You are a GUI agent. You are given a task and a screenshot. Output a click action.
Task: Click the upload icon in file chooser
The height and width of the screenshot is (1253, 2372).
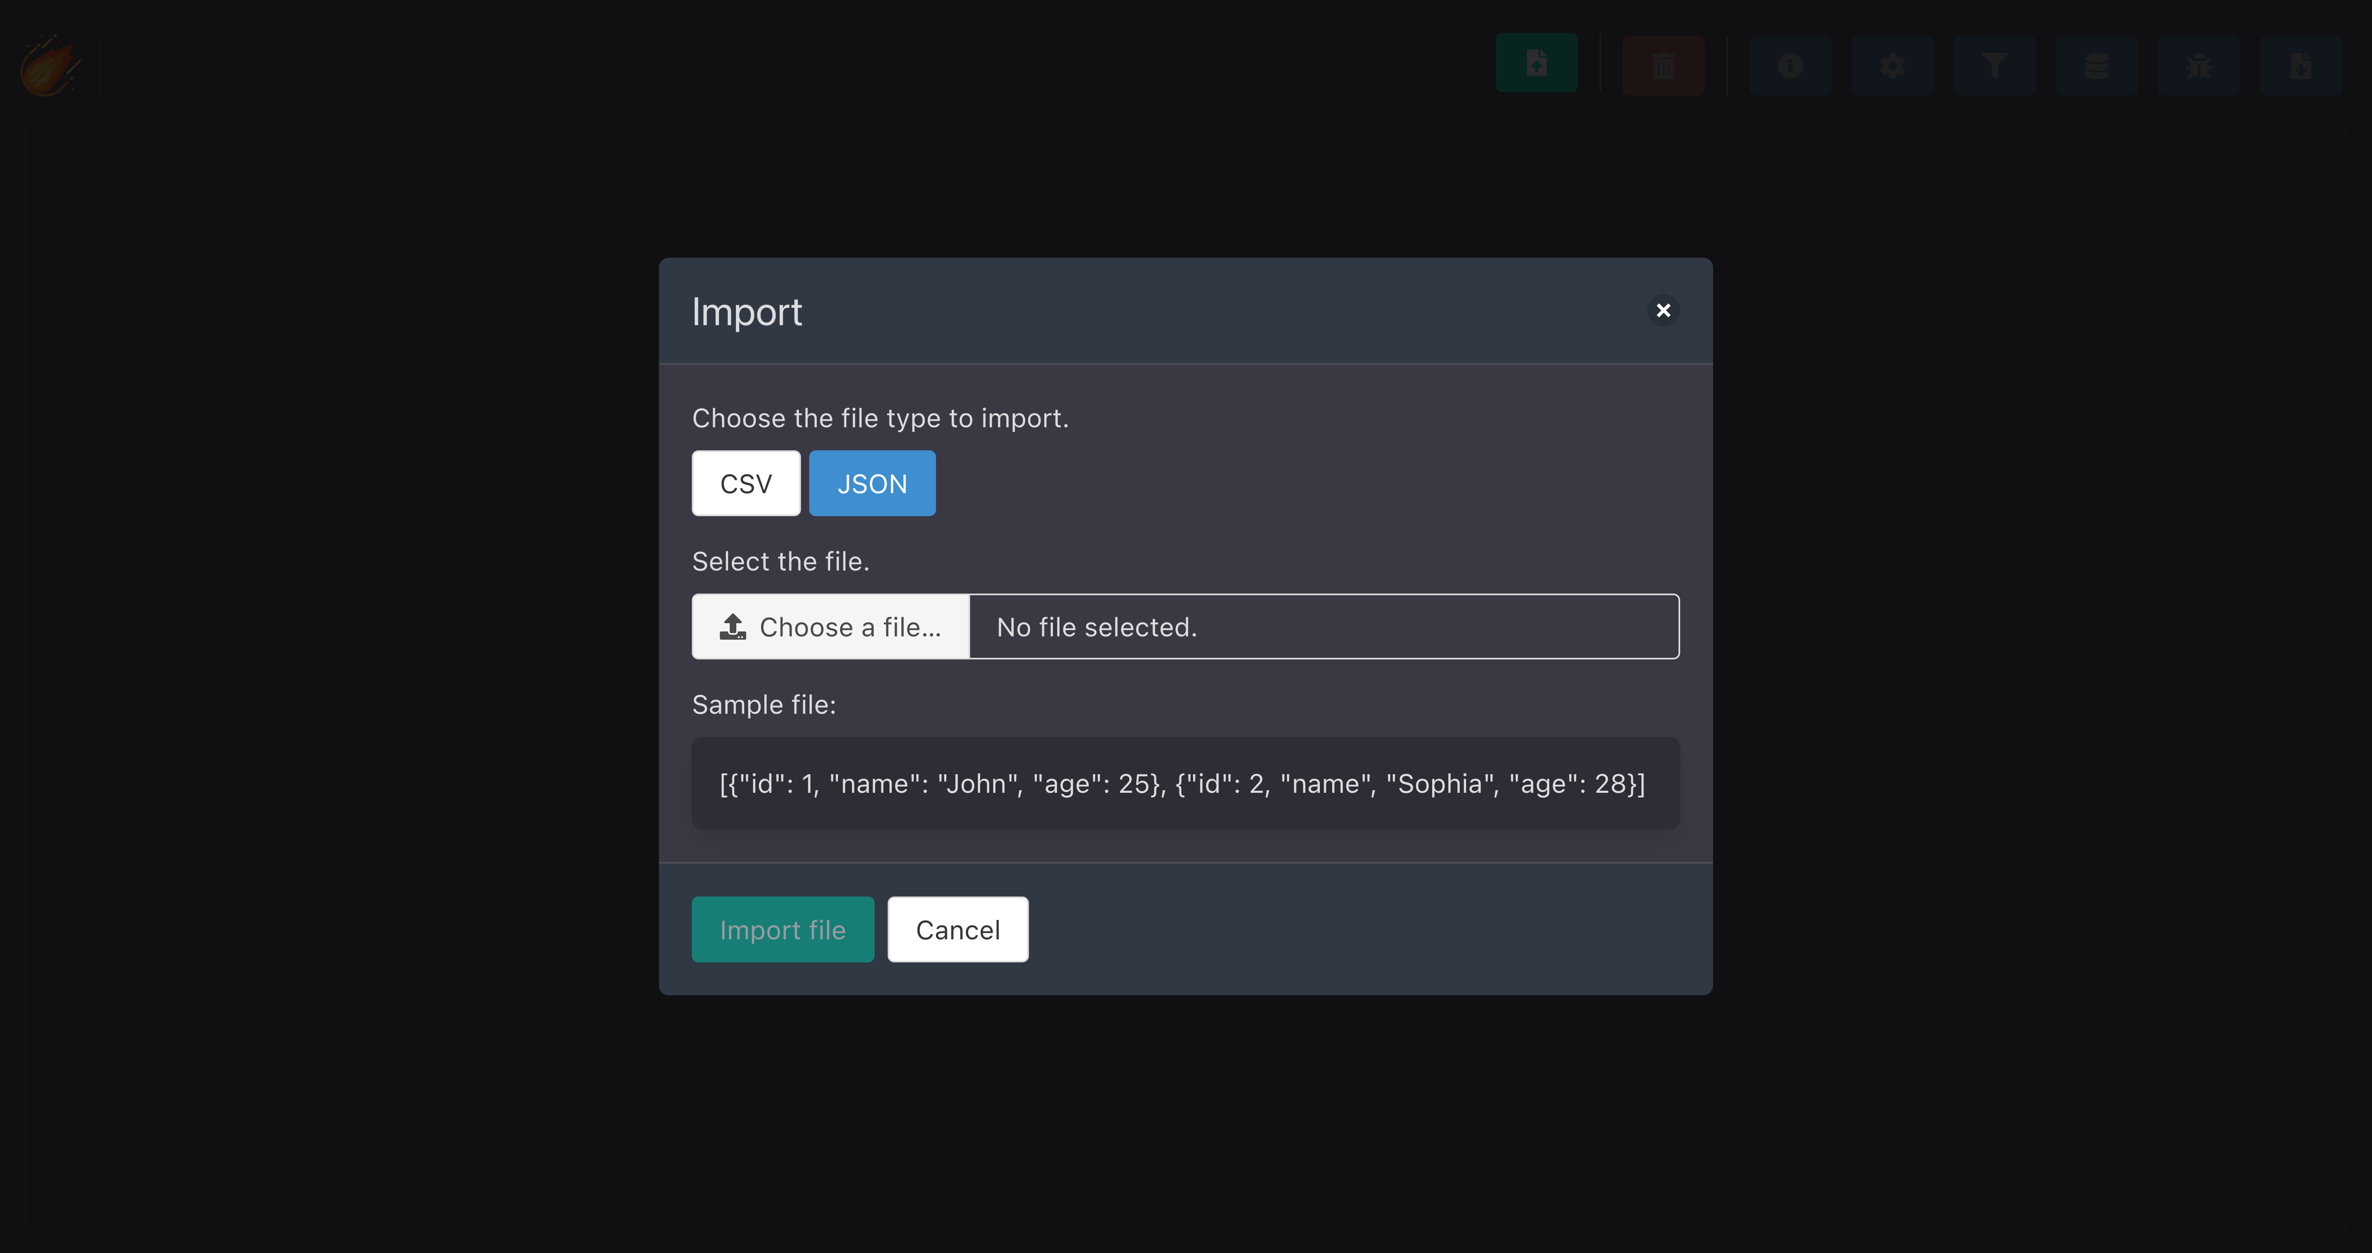(733, 627)
